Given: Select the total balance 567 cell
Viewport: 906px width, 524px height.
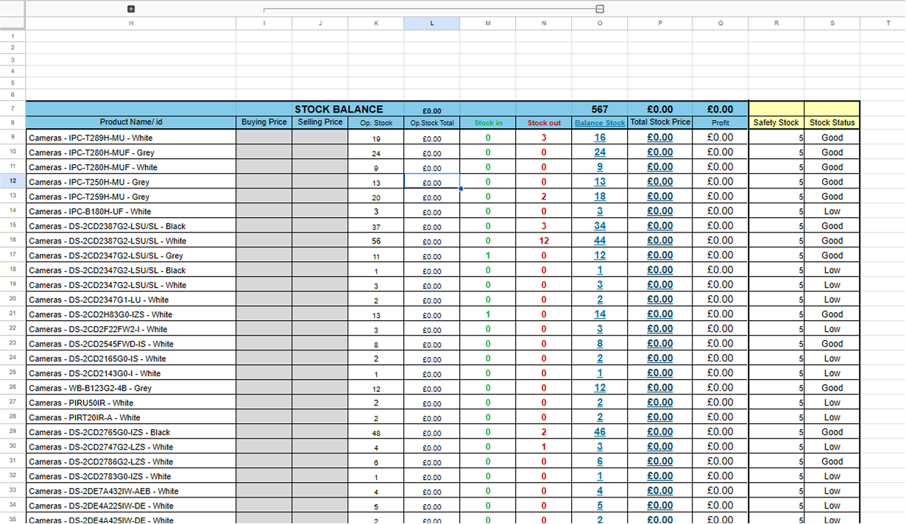Looking at the screenshot, I should pos(599,109).
